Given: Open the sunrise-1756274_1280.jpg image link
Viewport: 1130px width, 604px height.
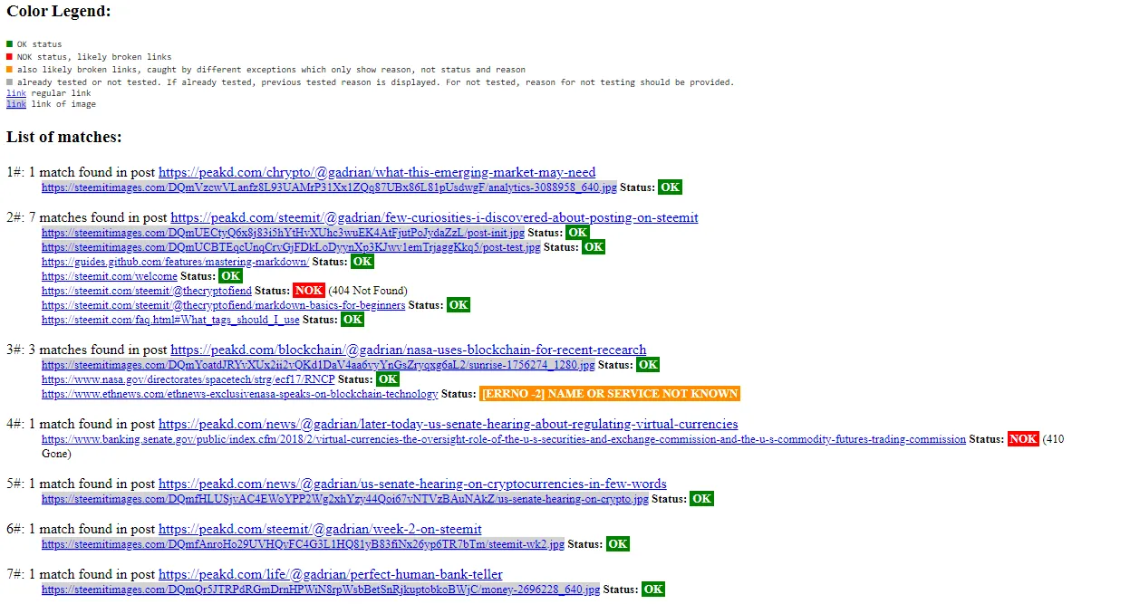Looking at the screenshot, I should point(318,365).
